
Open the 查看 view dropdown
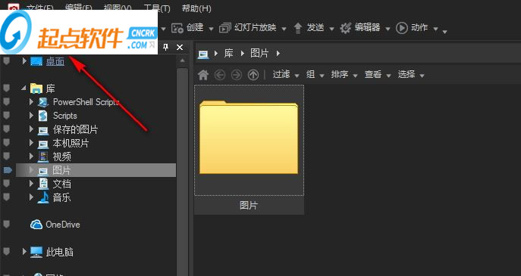point(378,75)
